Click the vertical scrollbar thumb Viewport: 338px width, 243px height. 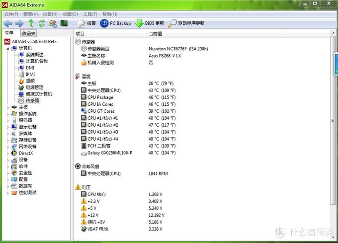(333, 120)
